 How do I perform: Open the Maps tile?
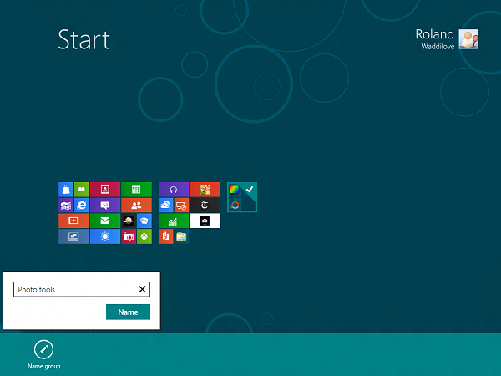click(x=66, y=206)
